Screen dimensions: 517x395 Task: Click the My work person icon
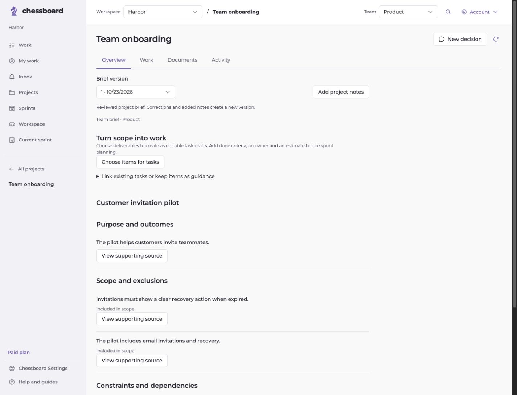tap(12, 61)
